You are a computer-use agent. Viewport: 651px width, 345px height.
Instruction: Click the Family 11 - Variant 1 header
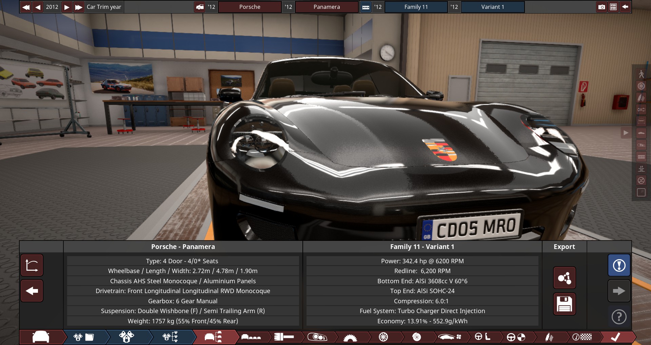pos(422,247)
